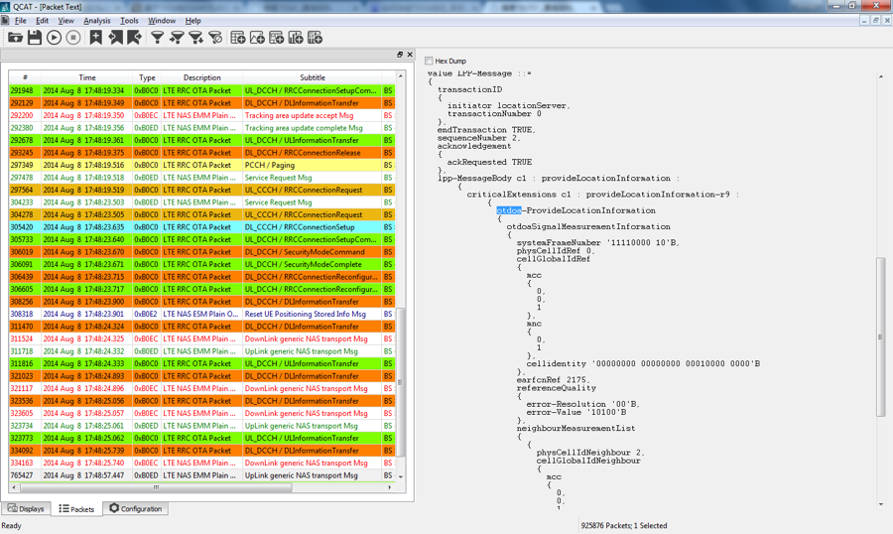This screenshot has width=893, height=534.
Task: Restore the inner MDI window button
Action: (875, 21)
